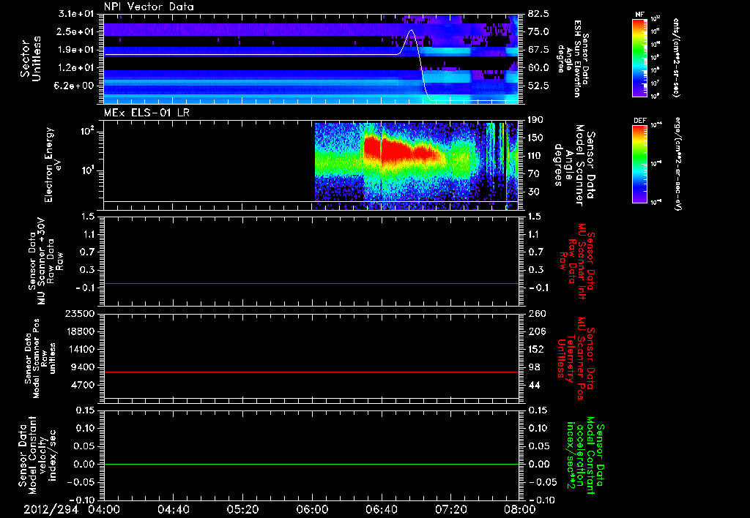Click the 98 telemetry tick label
This screenshot has width=750, height=518.
[x=534, y=367]
